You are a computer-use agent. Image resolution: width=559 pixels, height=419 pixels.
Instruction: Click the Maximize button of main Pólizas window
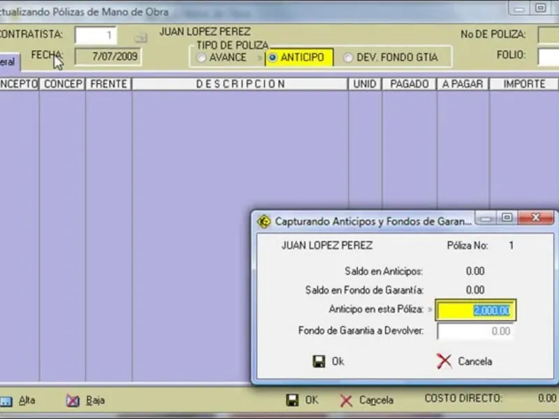coord(540,8)
